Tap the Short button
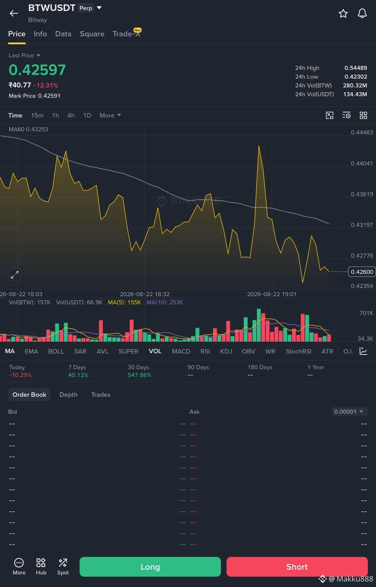 [297, 567]
